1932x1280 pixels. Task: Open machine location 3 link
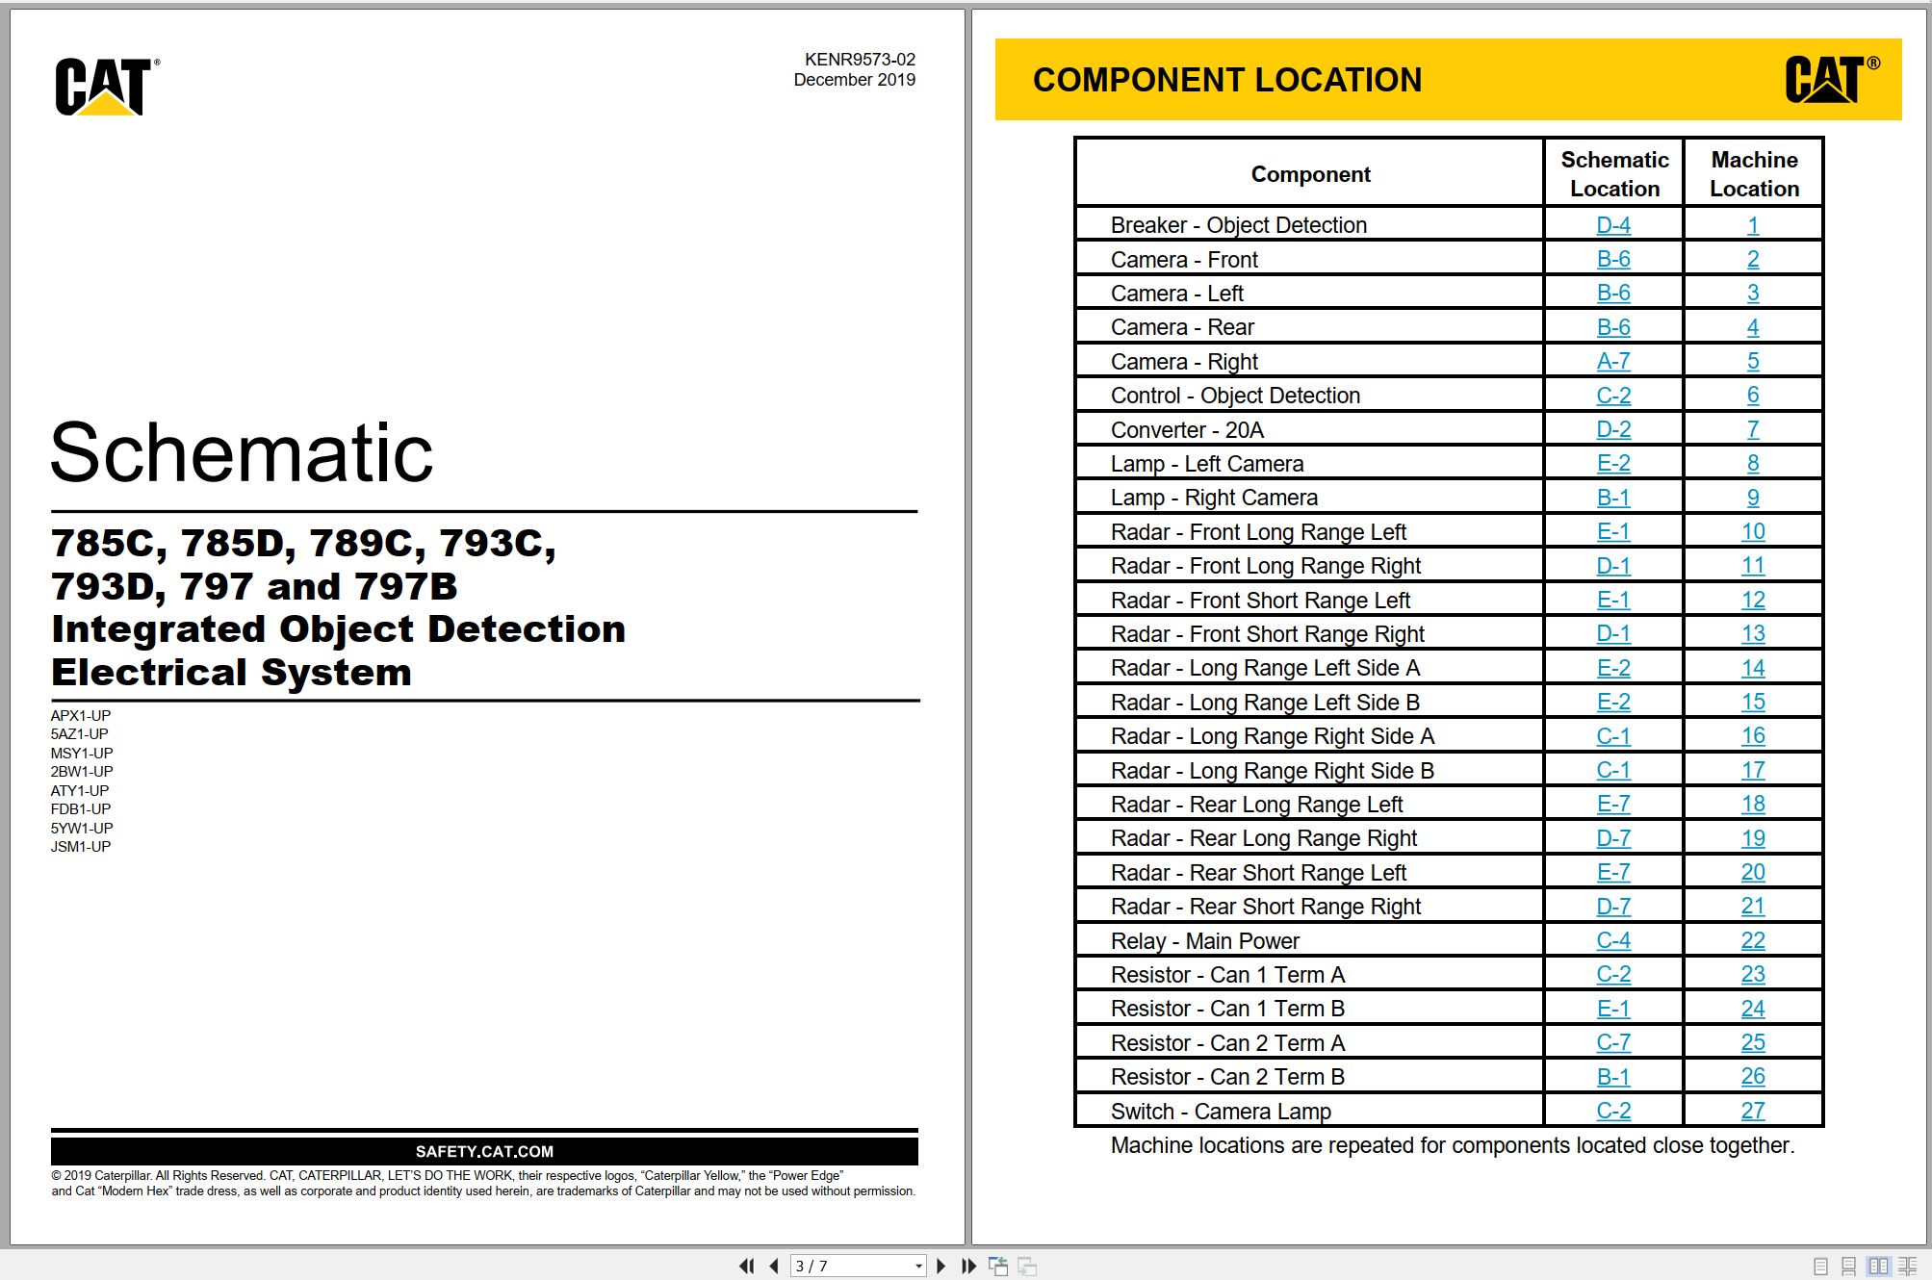[1753, 293]
